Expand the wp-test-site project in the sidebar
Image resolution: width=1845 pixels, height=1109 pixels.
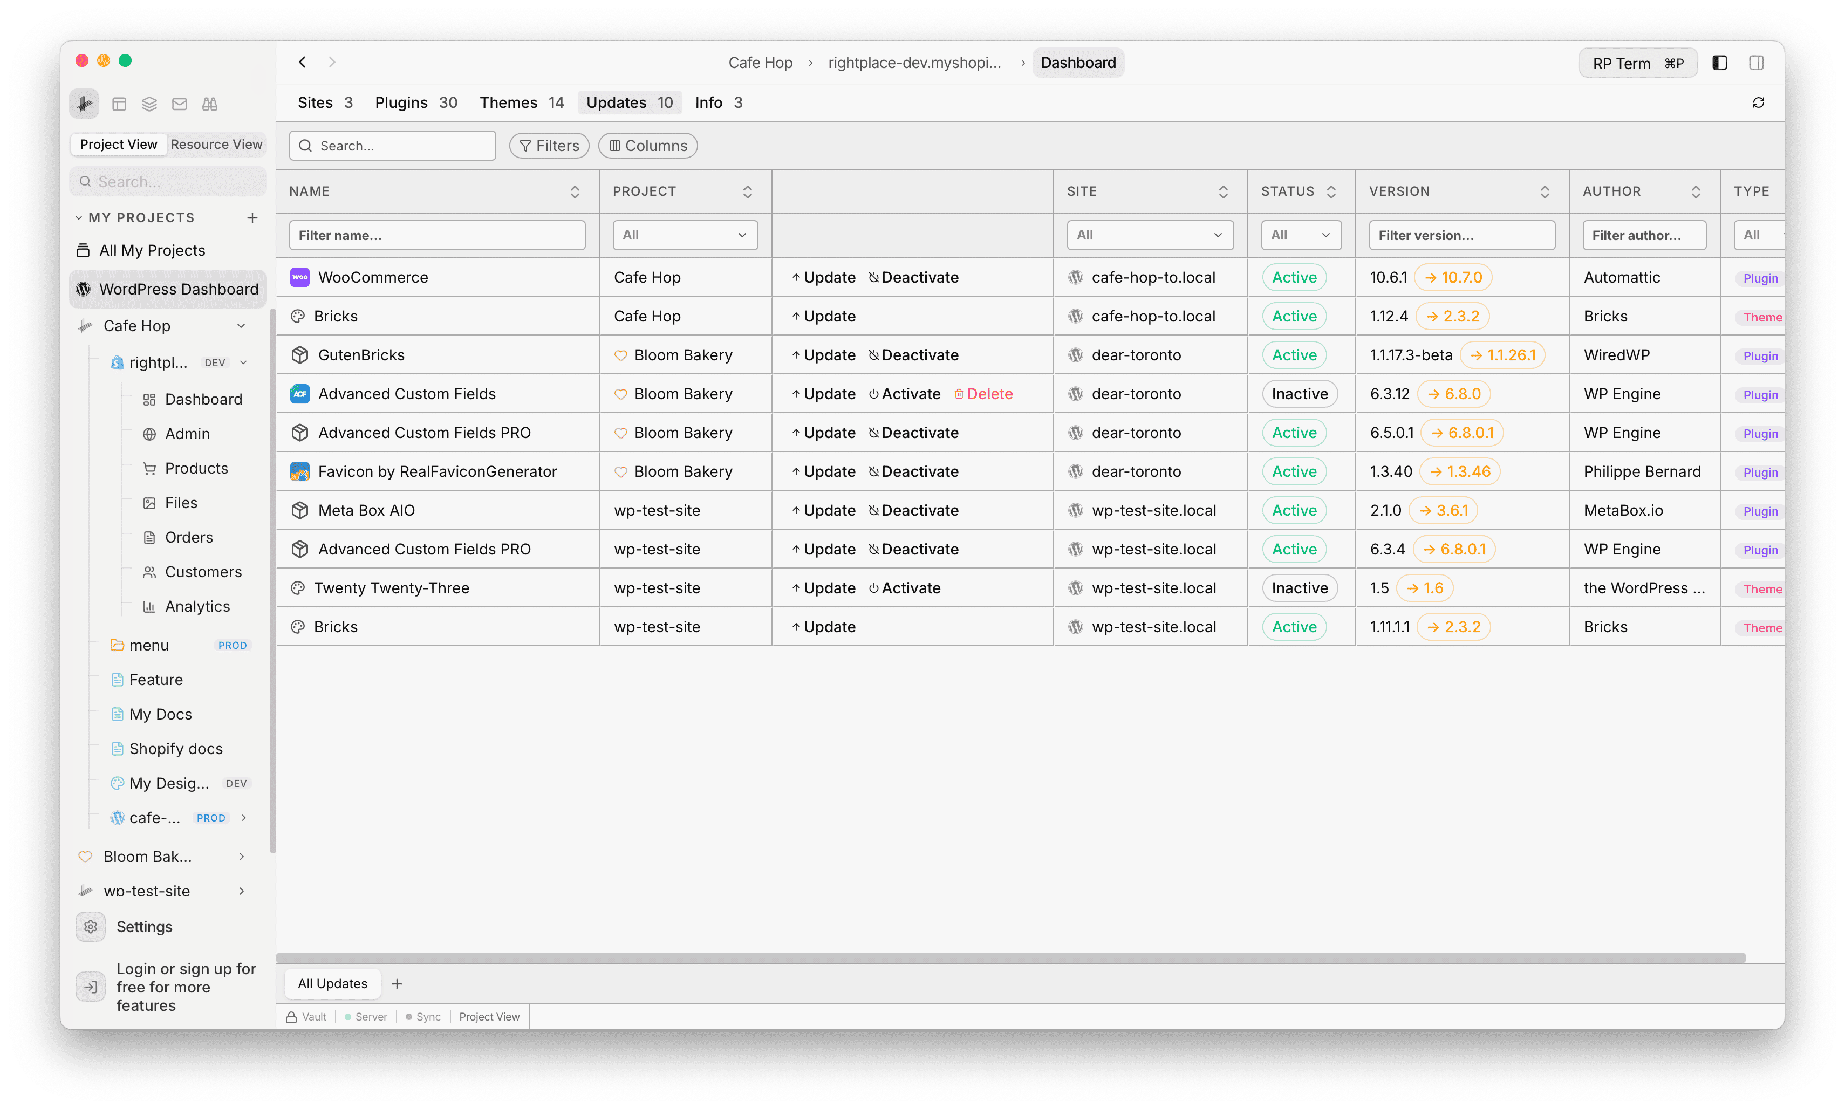(x=241, y=891)
